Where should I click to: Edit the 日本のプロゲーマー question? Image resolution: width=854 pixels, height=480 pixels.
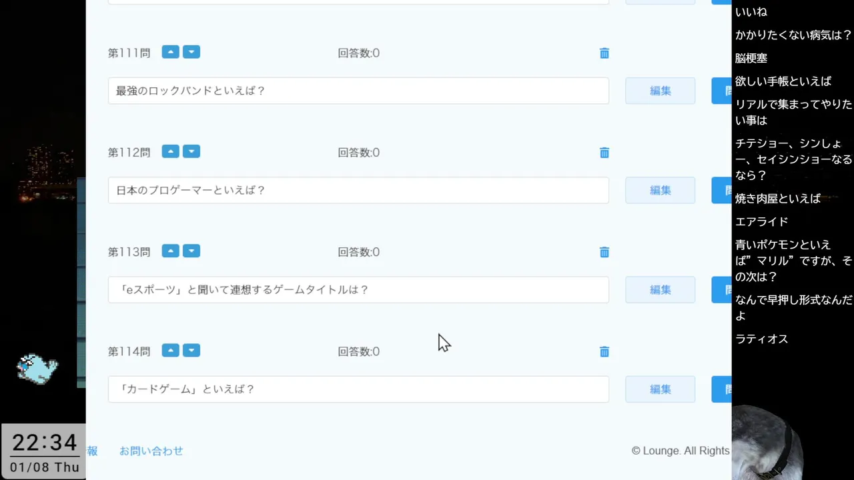point(660,190)
